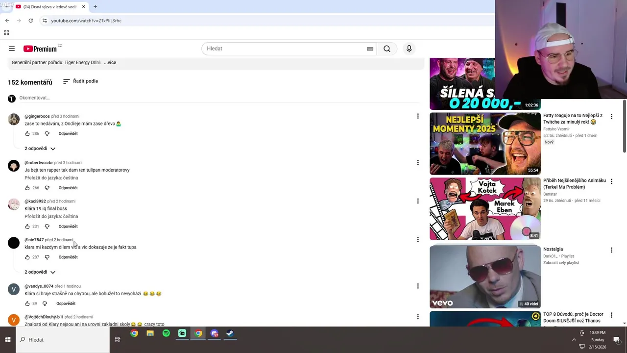Like the comment by @vandys_0074
The image size is (627, 353).
[27, 303]
